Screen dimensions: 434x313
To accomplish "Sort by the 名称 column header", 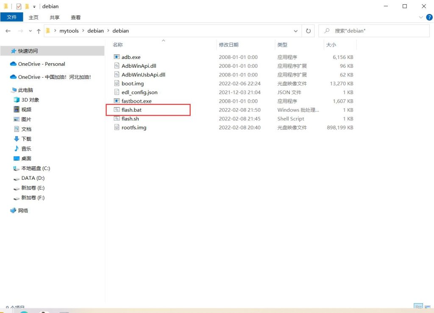I will point(118,45).
